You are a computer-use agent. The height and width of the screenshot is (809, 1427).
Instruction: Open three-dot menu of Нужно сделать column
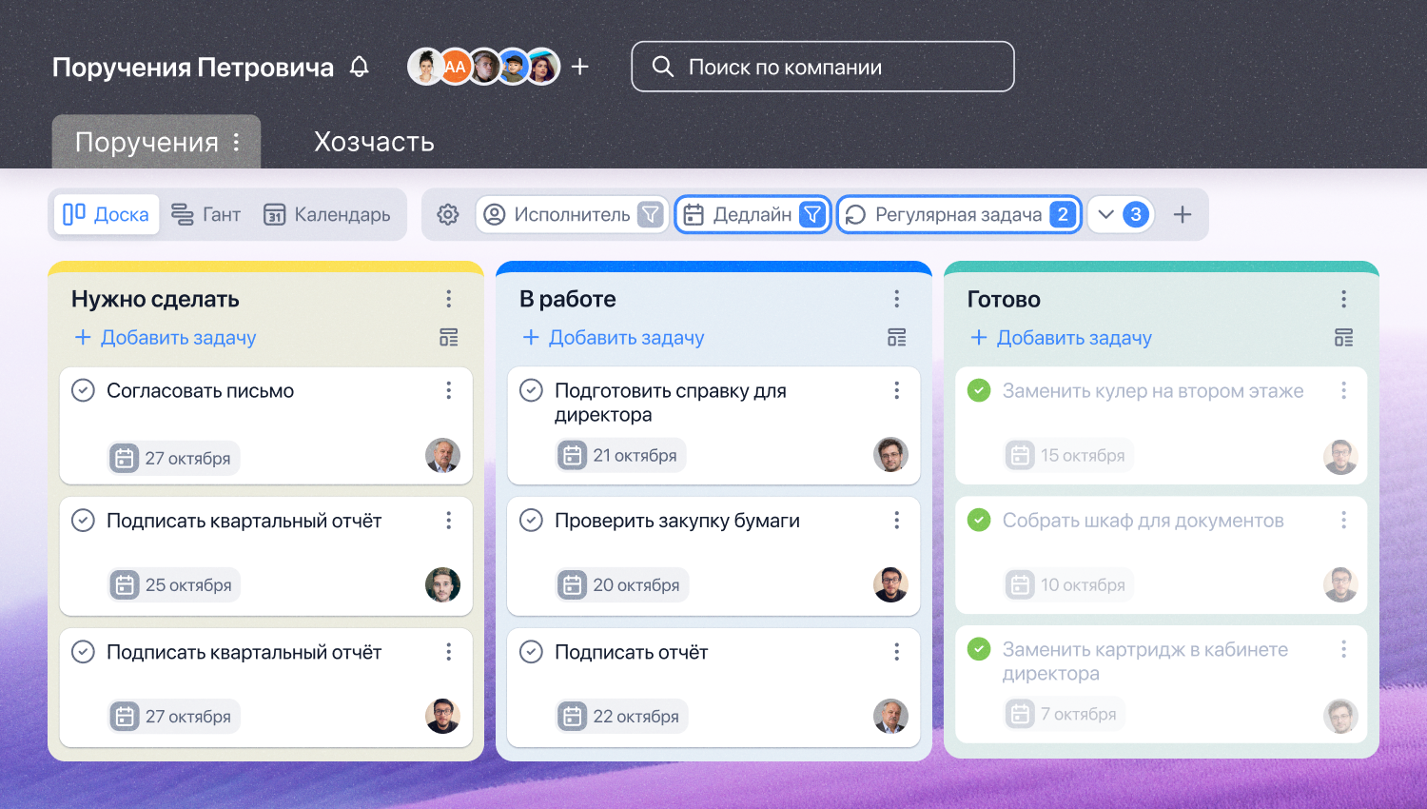coord(449,299)
